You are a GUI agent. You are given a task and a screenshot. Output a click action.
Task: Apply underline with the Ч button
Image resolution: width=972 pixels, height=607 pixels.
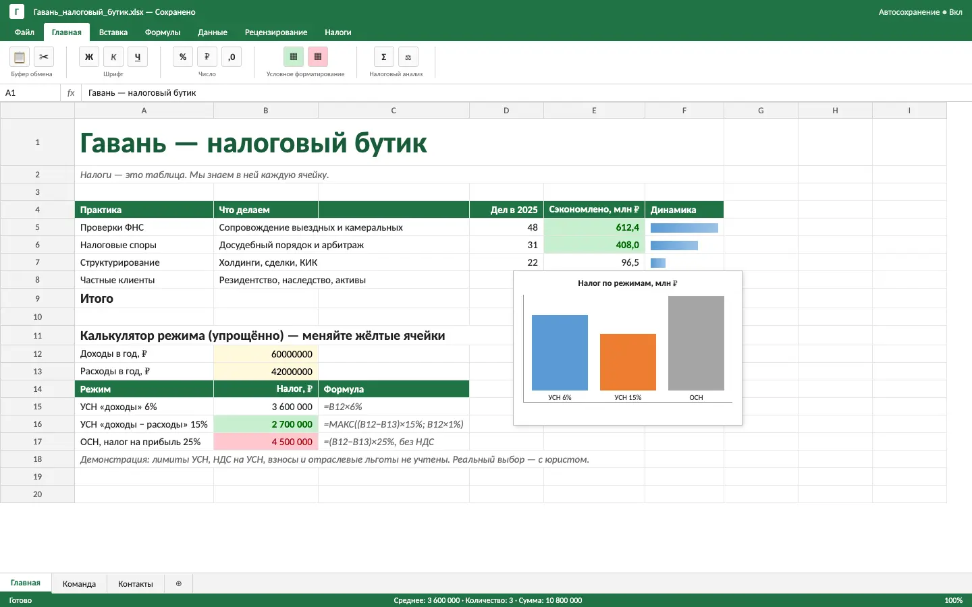138,57
